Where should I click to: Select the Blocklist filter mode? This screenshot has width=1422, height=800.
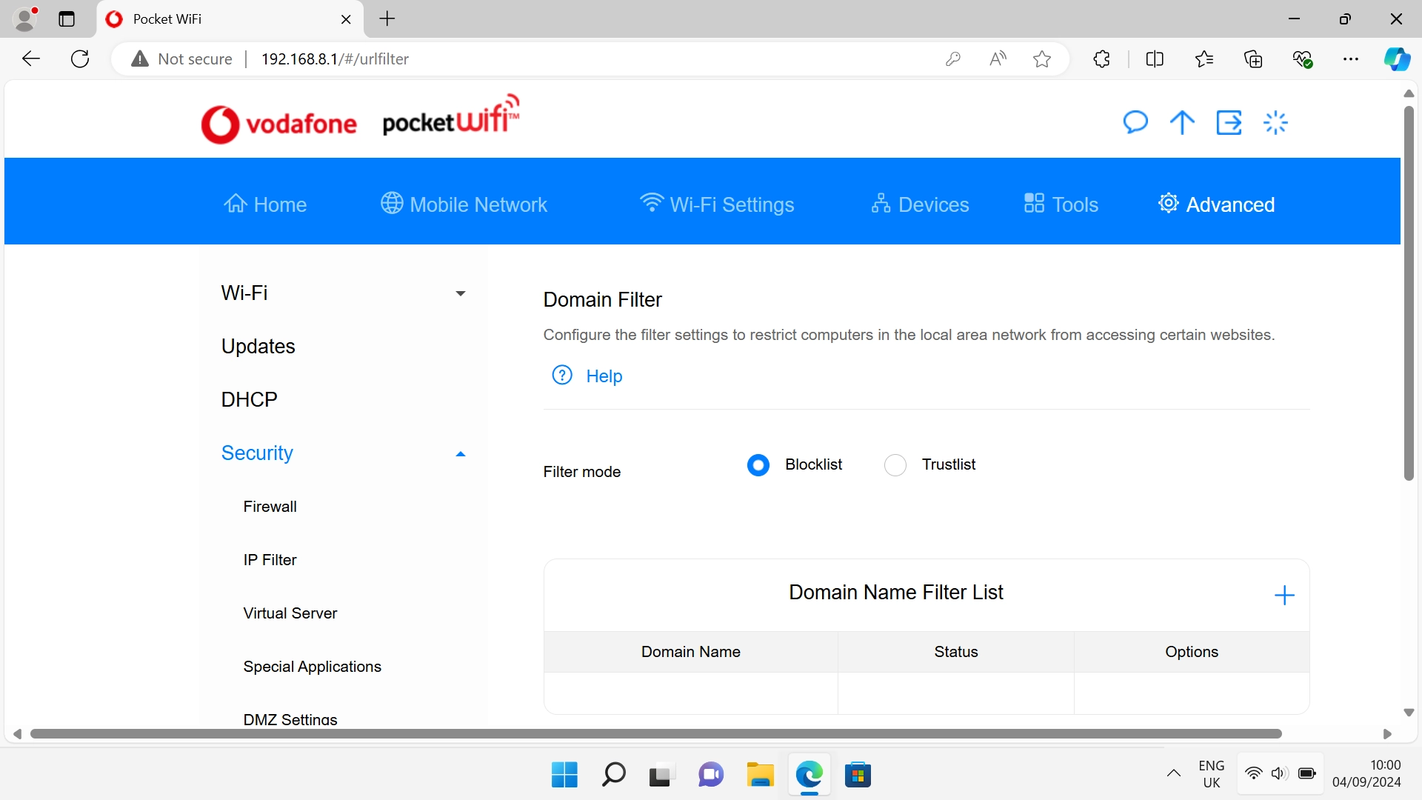(758, 465)
